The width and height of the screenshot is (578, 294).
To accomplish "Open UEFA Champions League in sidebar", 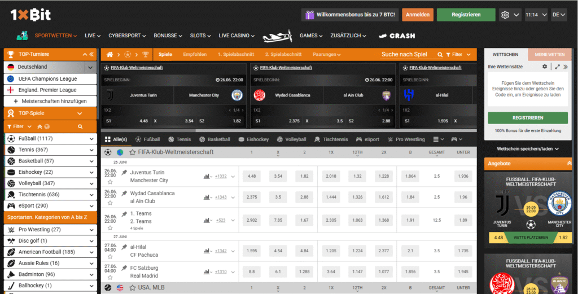I will pyautogui.click(x=50, y=79).
